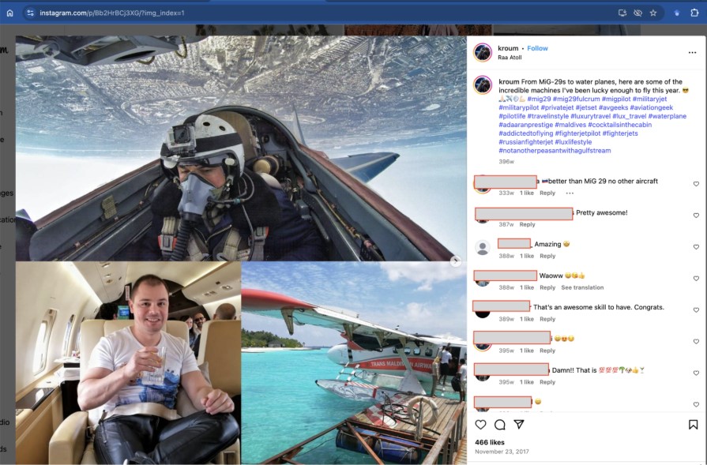Focus the instagram.com address bar
This screenshot has width=707, height=465.
point(316,13)
